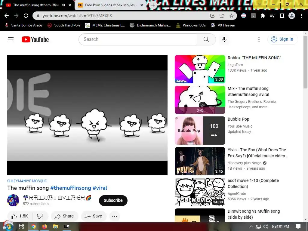This screenshot has width=308, height=231.
Task: Open the South Hard Pole bookmark
Action: pyautogui.click(x=64, y=25)
